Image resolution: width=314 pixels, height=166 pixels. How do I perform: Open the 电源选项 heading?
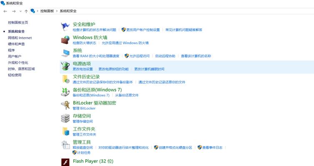[x=82, y=63]
